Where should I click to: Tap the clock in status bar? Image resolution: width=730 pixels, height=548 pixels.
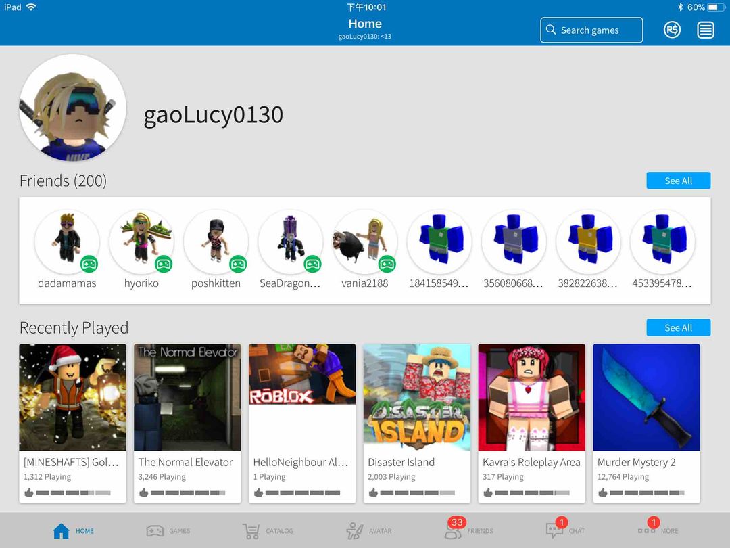pyautogui.click(x=366, y=7)
